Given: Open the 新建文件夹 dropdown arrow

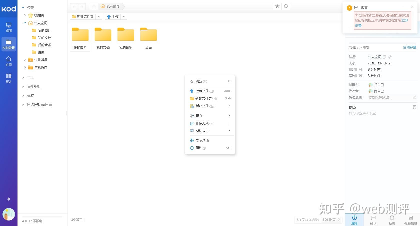Looking at the screenshot, I should coord(99,16).
